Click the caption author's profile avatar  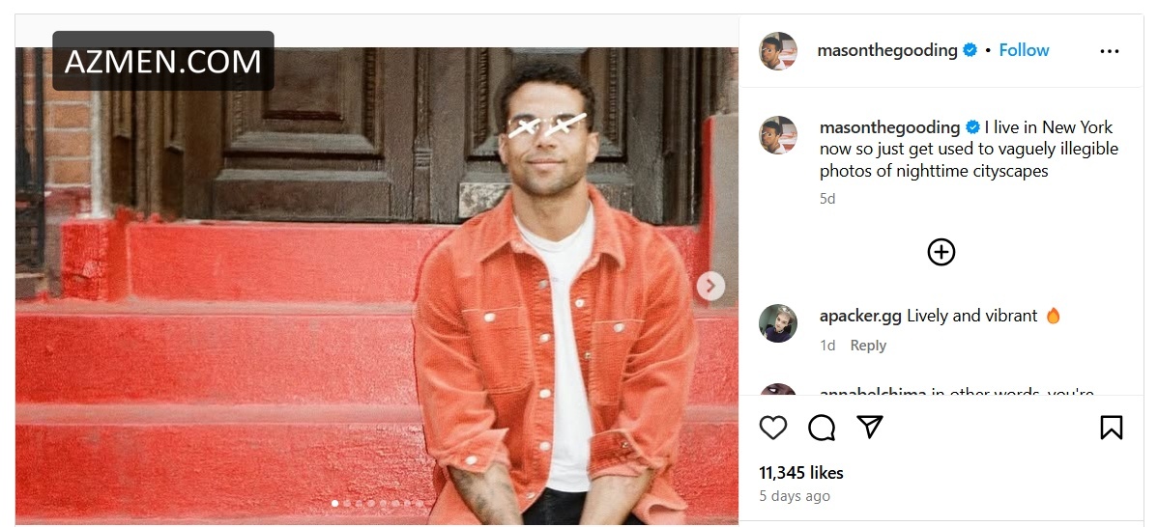click(x=778, y=135)
